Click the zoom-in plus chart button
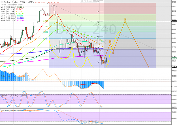This screenshot has height=125, width=177. pos(92,122)
